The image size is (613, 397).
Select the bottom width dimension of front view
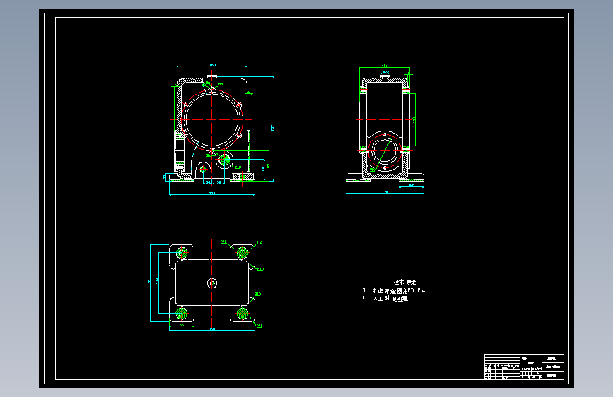tap(212, 194)
